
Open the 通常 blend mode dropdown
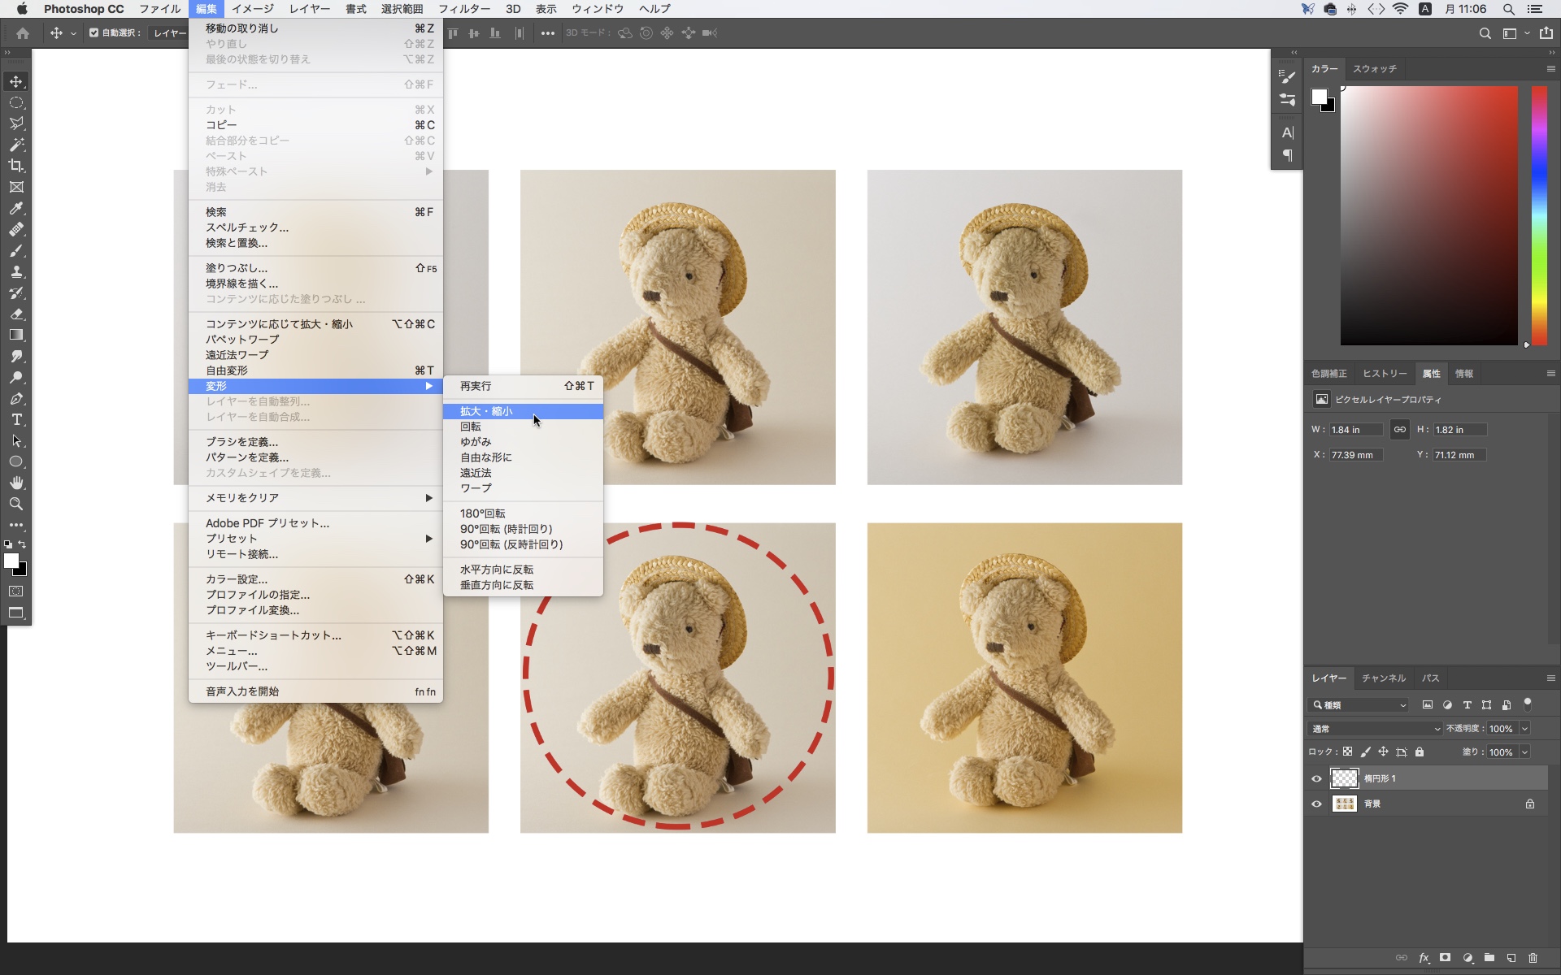(x=1374, y=729)
